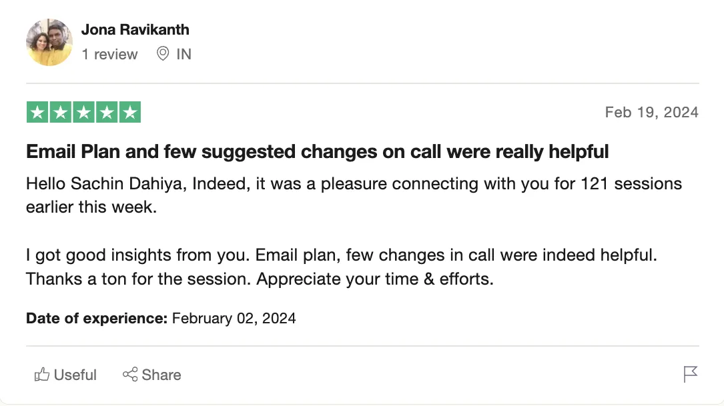
Task: Click the third green rating star
Action: 83,113
